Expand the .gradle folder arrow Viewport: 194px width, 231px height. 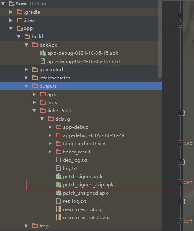pyautogui.click(x=11, y=12)
